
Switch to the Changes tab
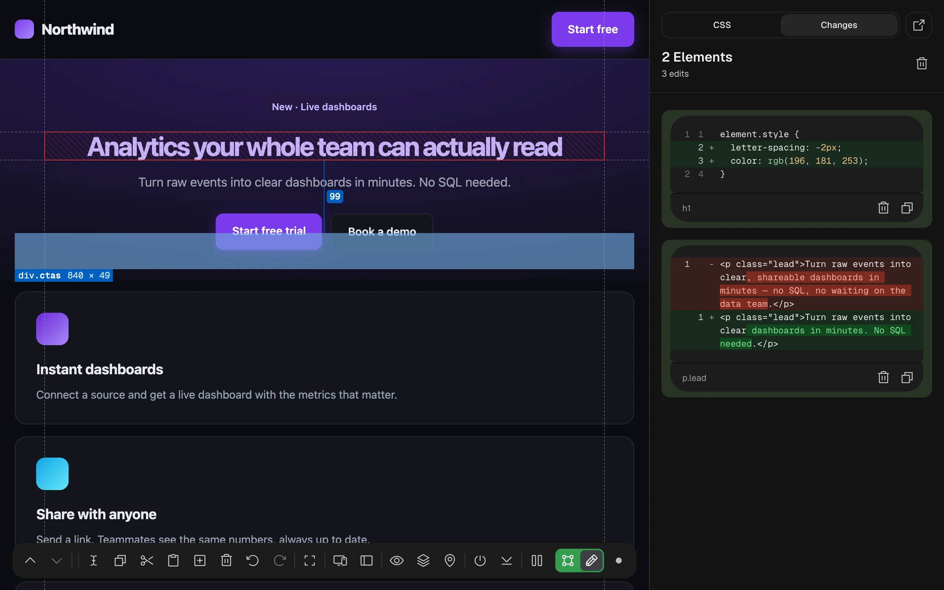(839, 25)
